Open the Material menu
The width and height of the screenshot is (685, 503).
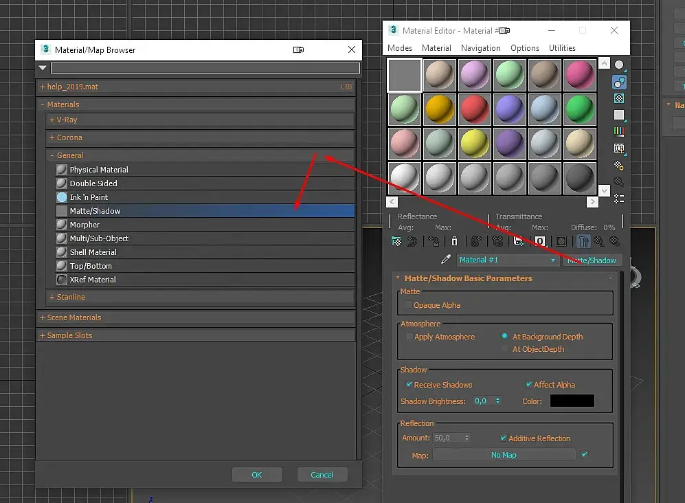pyautogui.click(x=436, y=48)
